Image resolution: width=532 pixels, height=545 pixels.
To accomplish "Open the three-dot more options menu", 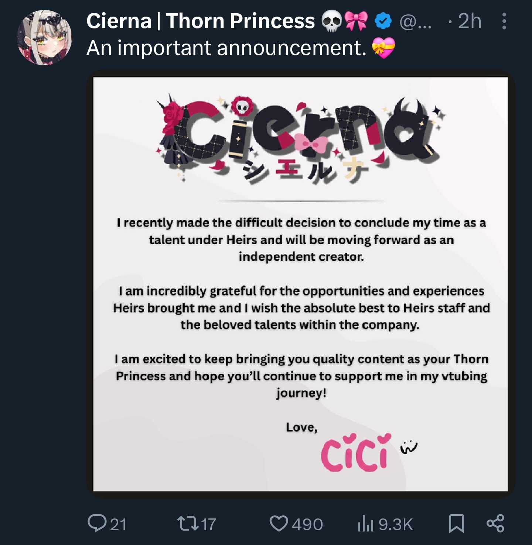I will click(x=504, y=21).
